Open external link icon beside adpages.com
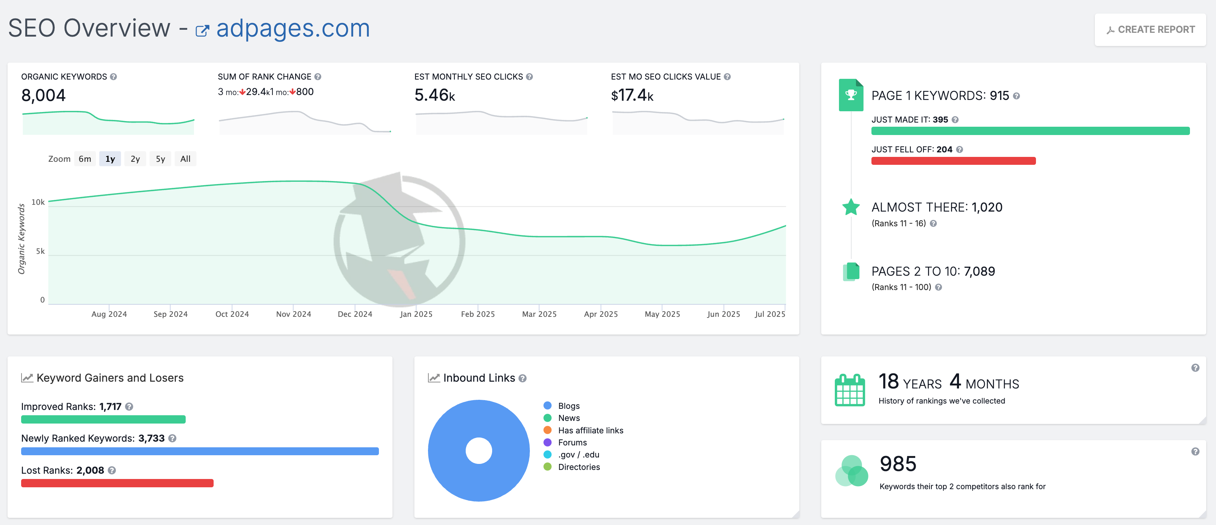 click(x=202, y=31)
